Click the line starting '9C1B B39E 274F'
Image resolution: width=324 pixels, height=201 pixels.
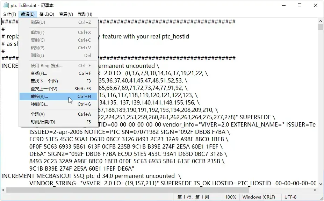(x=82, y=168)
